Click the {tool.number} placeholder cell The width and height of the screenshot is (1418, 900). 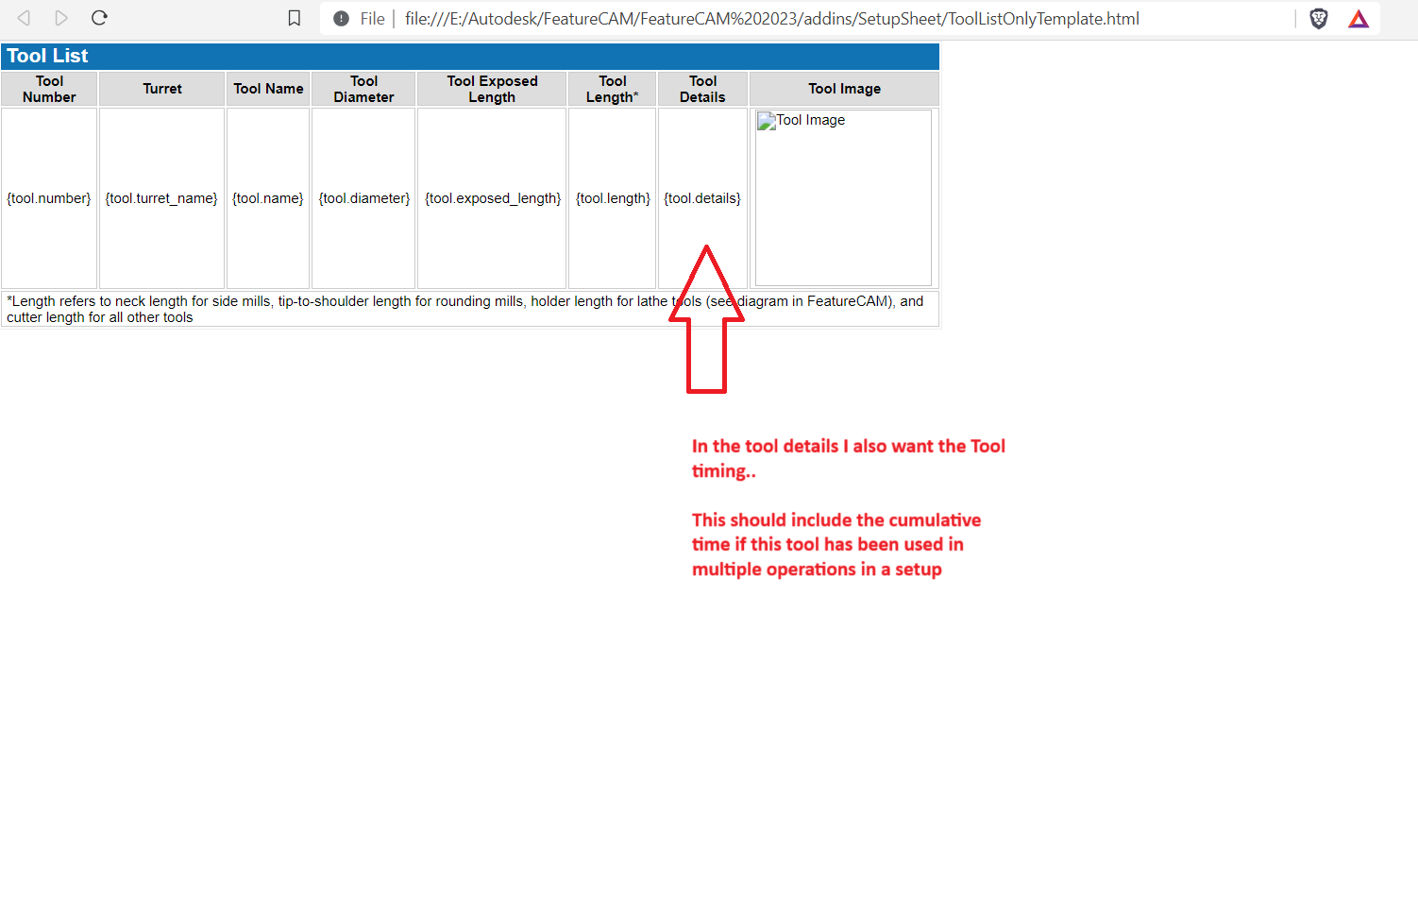(x=48, y=197)
